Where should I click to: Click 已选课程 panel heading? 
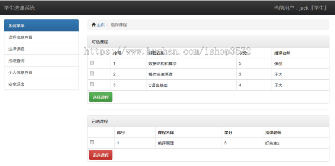(x=208, y=121)
